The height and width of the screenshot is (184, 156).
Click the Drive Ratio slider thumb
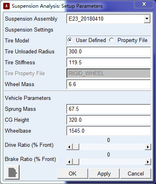tap(76, 147)
